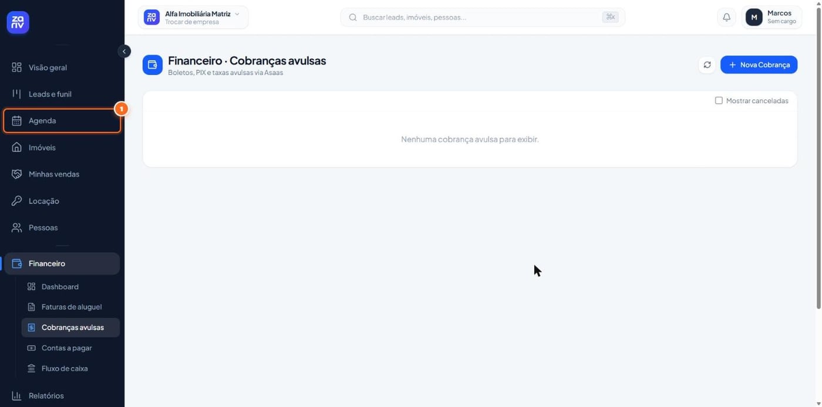Open the Marcos user profile menu
822x407 pixels.
772,17
